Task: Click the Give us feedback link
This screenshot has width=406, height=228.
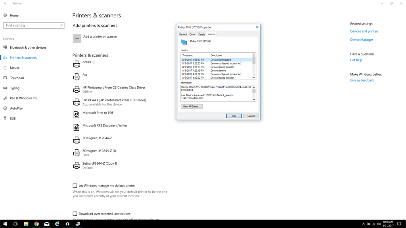Action: pos(362,80)
